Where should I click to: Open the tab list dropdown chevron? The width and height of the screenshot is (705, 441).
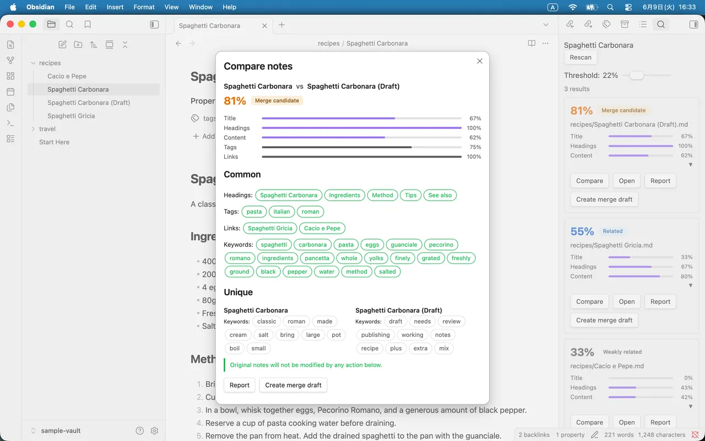click(546, 25)
